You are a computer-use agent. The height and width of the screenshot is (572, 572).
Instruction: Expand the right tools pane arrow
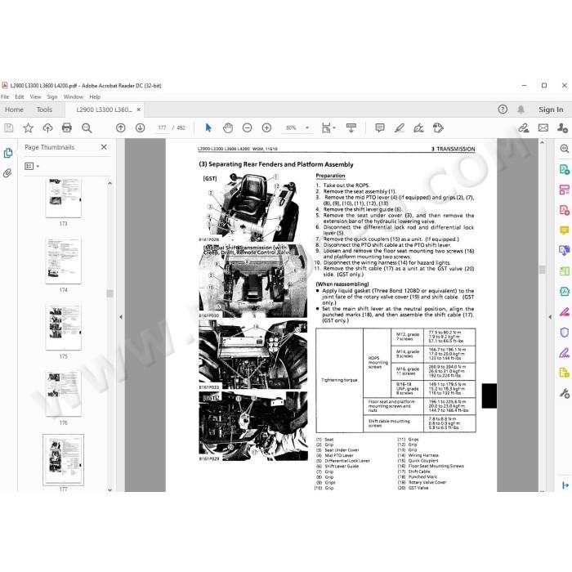(550, 317)
